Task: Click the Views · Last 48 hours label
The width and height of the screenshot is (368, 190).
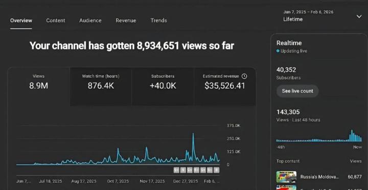Action: pyautogui.click(x=298, y=120)
